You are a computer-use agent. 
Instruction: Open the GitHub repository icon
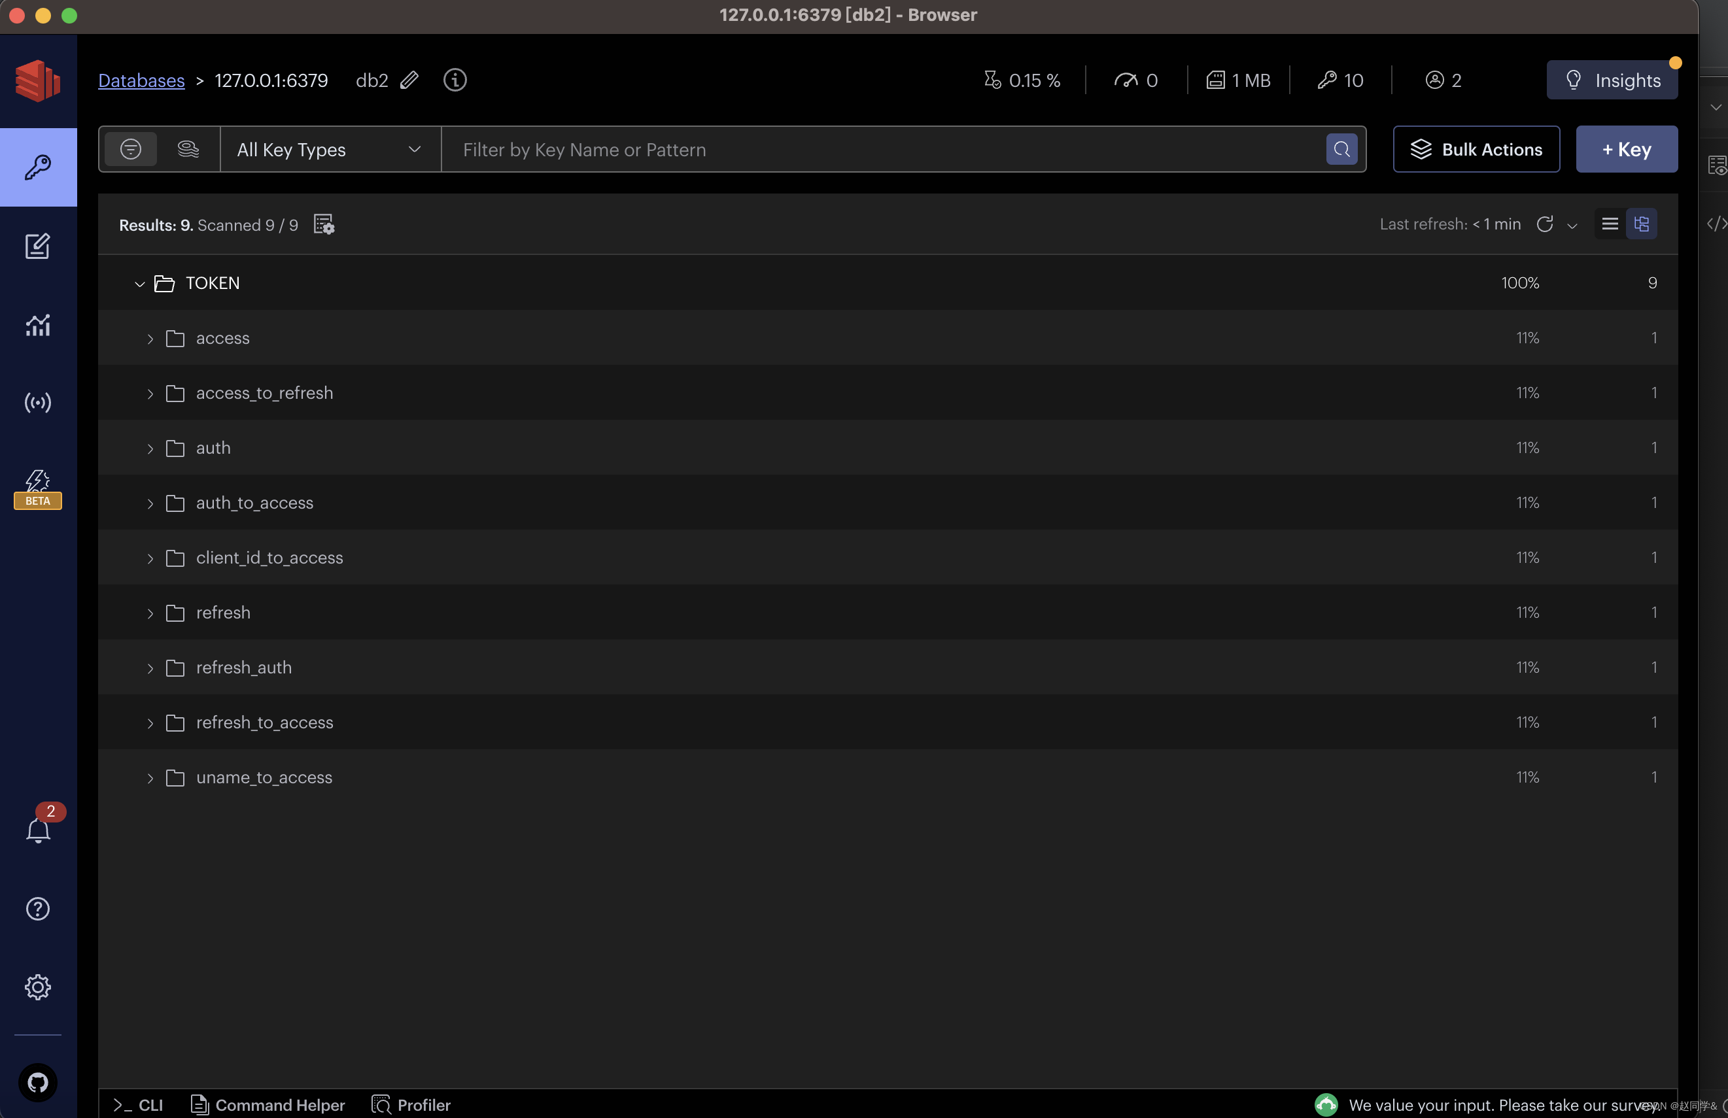[x=38, y=1081]
